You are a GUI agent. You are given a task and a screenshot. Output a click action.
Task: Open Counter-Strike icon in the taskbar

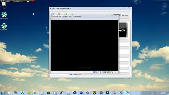click(62, 93)
